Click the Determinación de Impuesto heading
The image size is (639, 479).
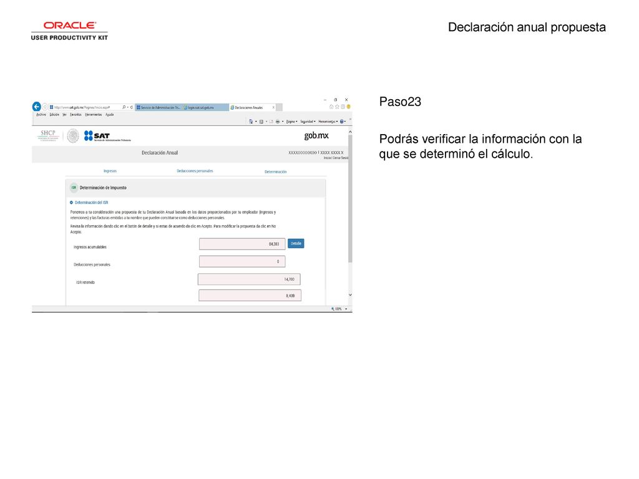(103, 188)
